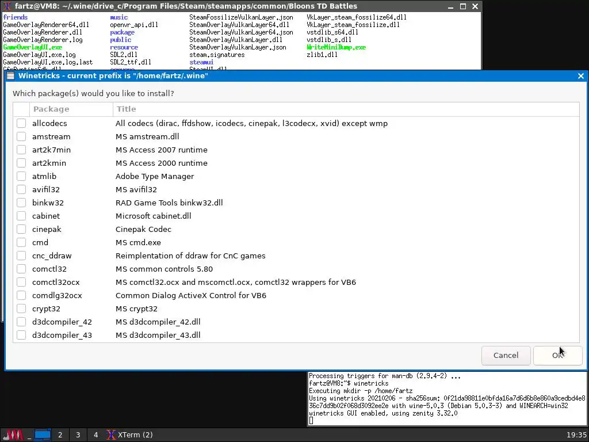The image size is (589, 442).
Task: Check the allcodecs package checkbox
Action: coord(21,123)
